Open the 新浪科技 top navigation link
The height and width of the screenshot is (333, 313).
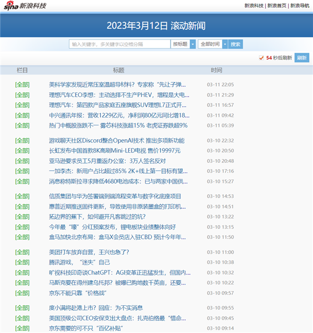click(254, 6)
